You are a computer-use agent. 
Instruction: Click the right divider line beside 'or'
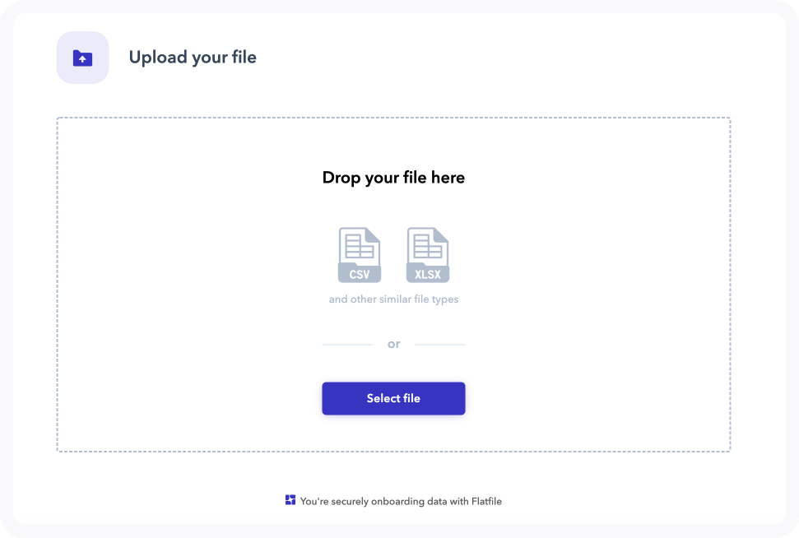[x=442, y=344]
